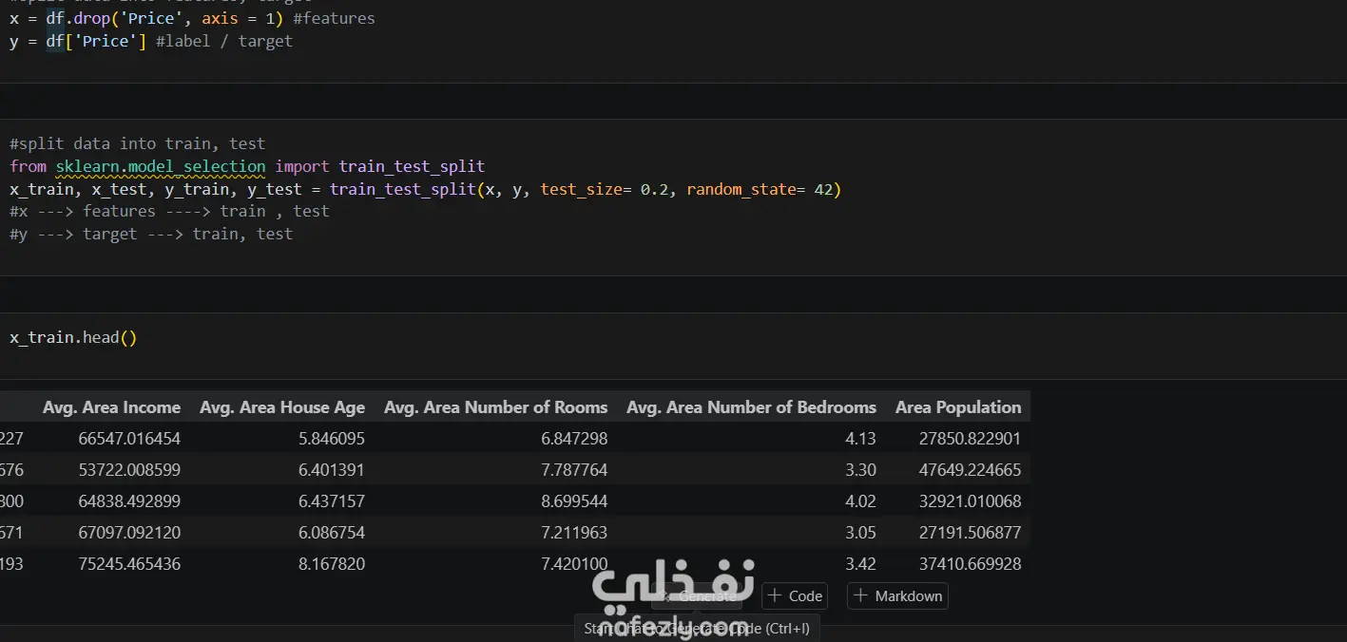This screenshot has height=642, width=1347.
Task: Click the 'Avg. Area Income' column header
Action: click(111, 407)
